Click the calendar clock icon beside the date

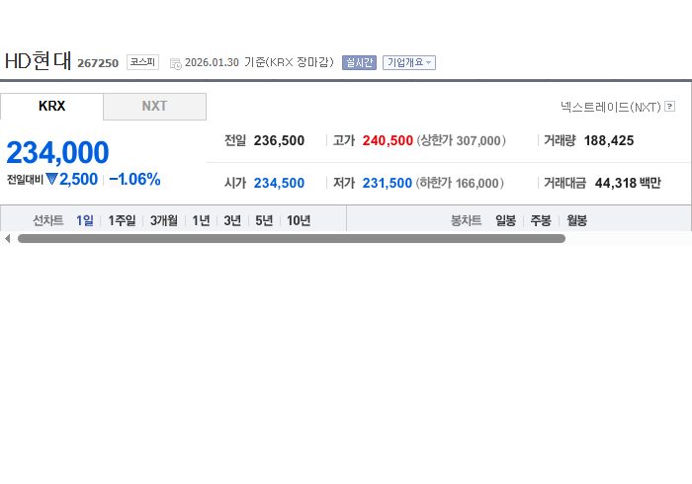click(x=176, y=63)
